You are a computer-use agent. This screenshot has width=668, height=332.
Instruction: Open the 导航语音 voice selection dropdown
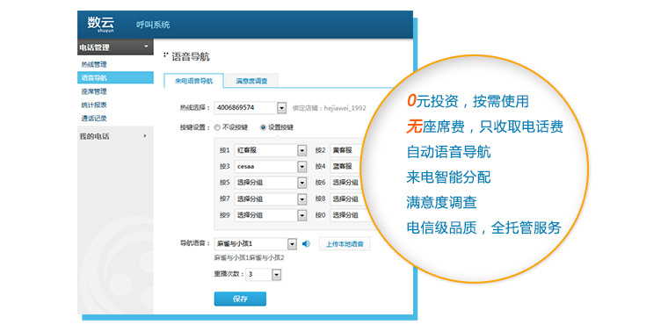(x=292, y=244)
